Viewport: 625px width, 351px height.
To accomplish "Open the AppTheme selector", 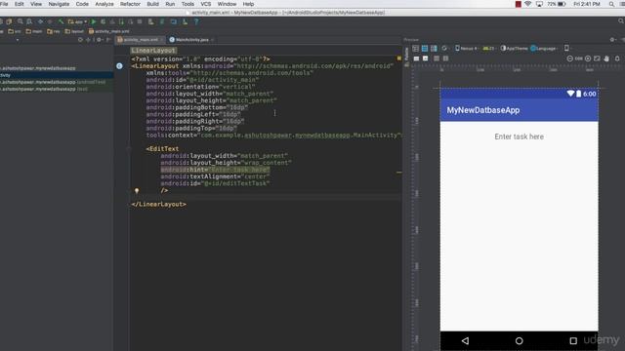I will click(x=515, y=49).
